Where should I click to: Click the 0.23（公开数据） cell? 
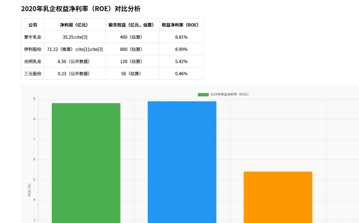(x=75, y=74)
